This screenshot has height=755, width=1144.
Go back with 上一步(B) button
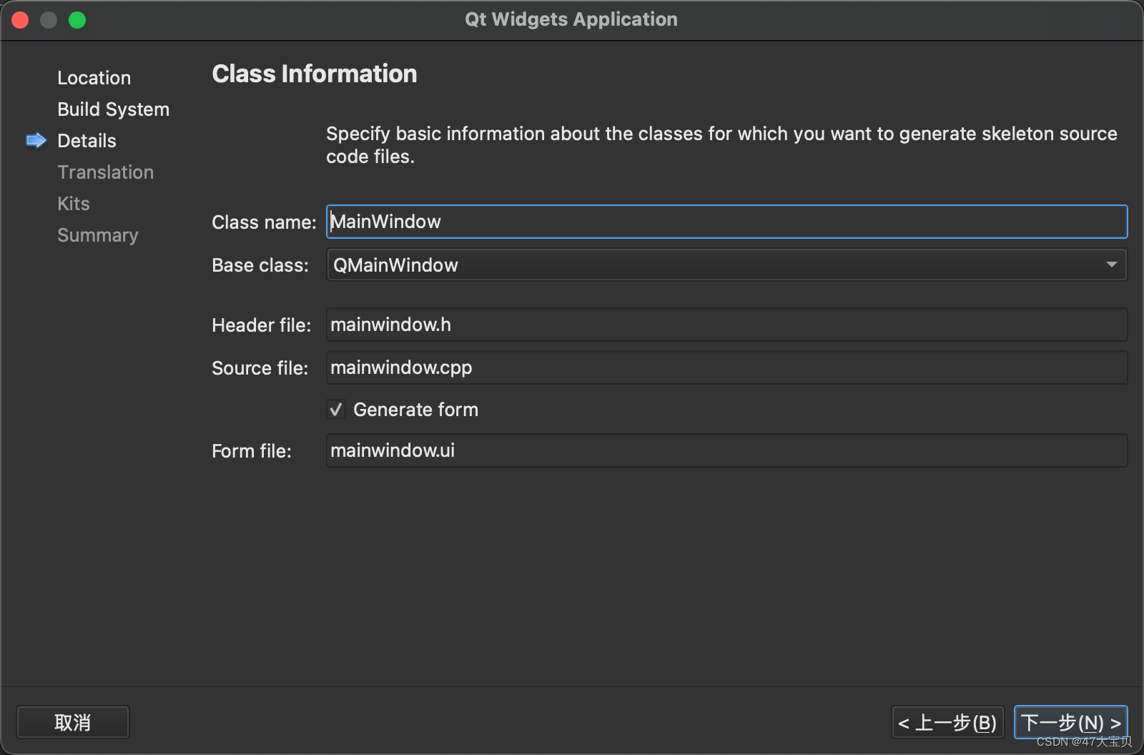[948, 722]
